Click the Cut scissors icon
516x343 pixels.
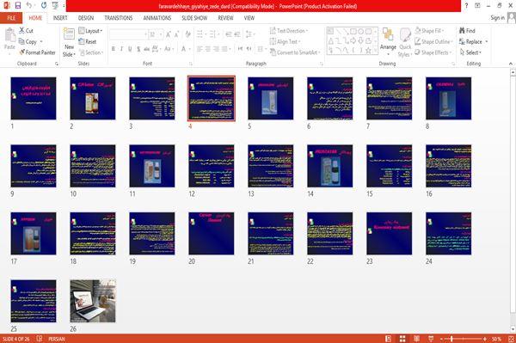[21, 31]
